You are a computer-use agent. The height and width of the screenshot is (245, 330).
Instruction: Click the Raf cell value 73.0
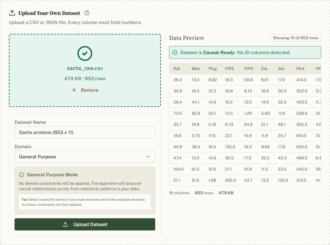click(178, 113)
